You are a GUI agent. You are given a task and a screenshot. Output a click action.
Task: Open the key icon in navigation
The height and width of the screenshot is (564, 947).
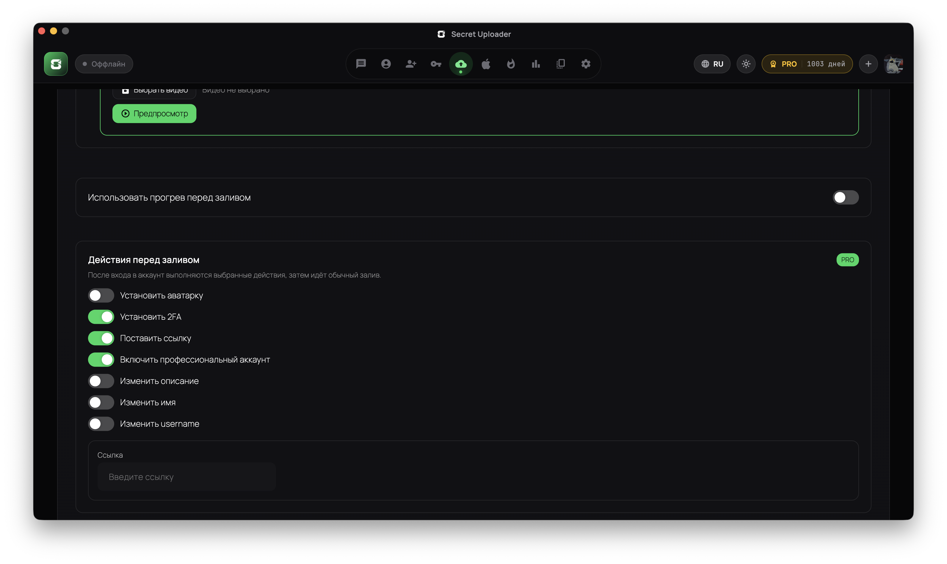pos(436,64)
